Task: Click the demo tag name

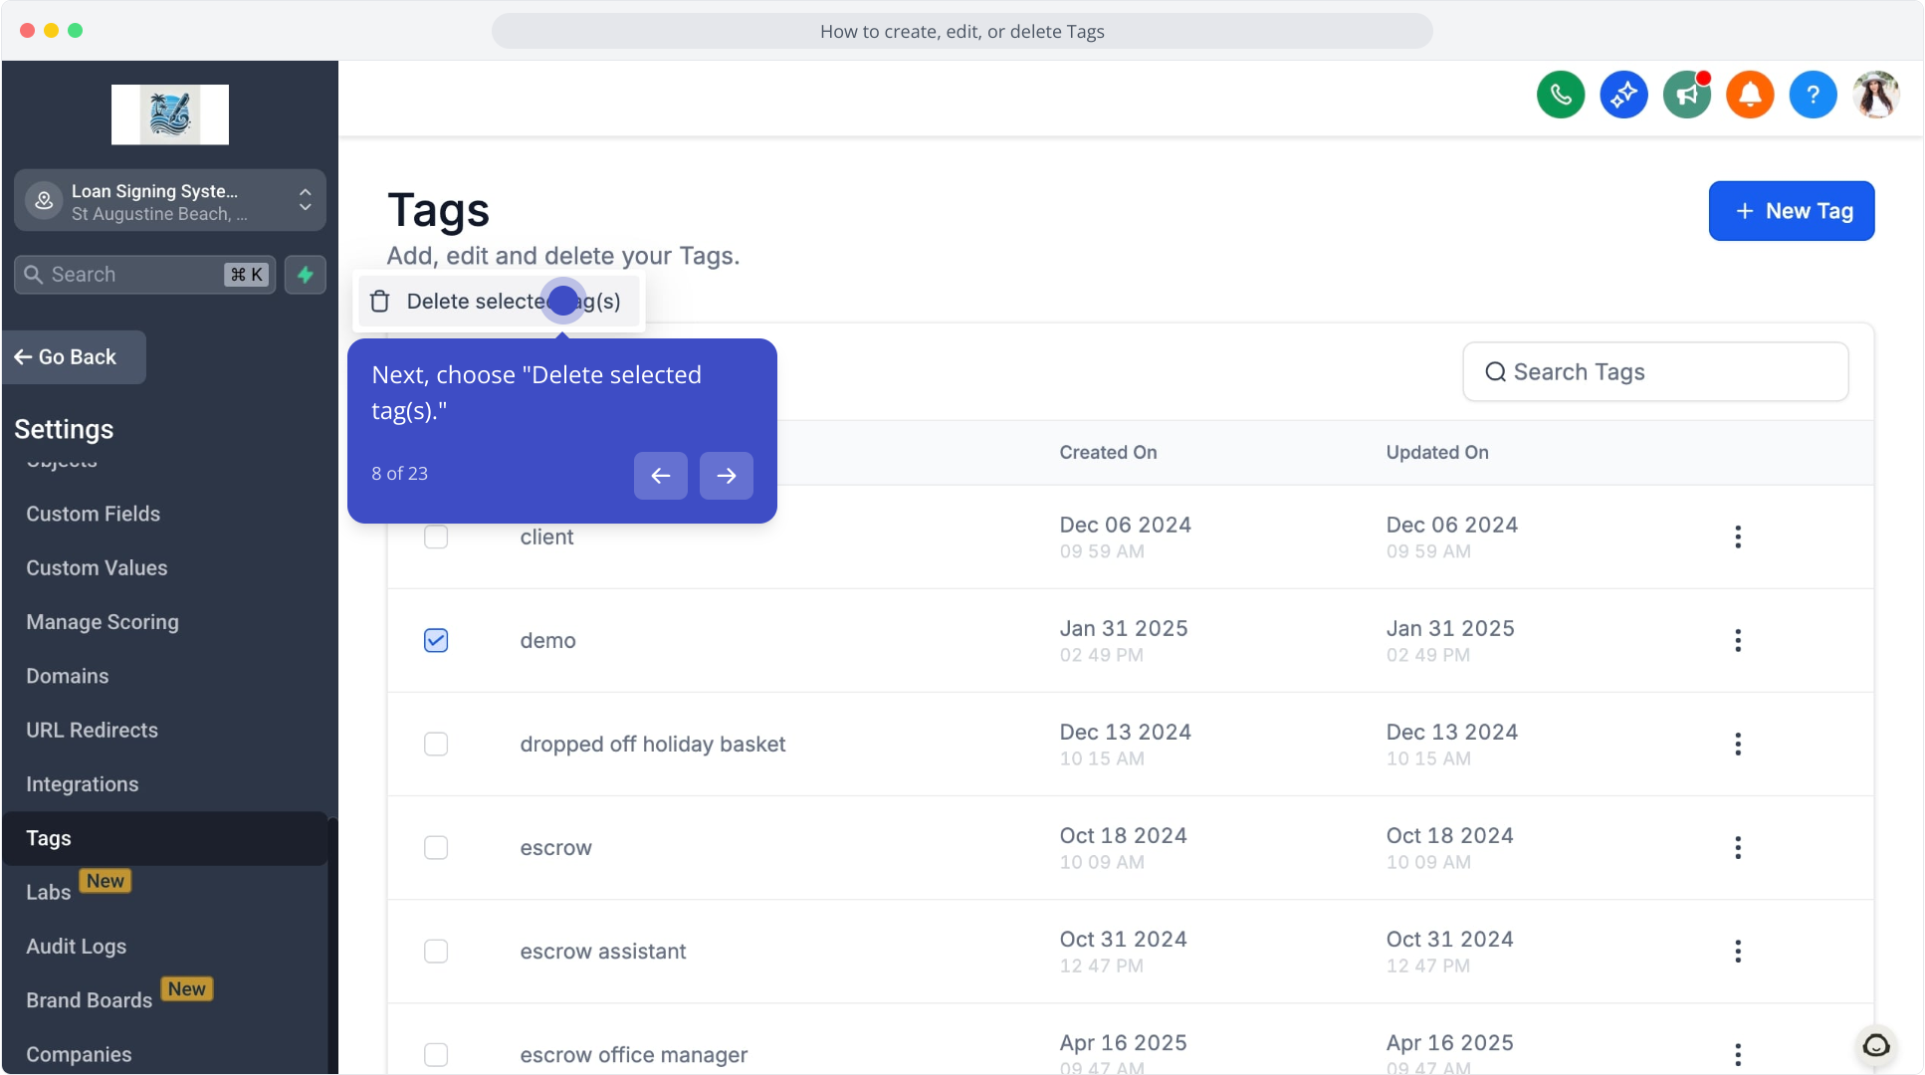Action: click(x=547, y=641)
